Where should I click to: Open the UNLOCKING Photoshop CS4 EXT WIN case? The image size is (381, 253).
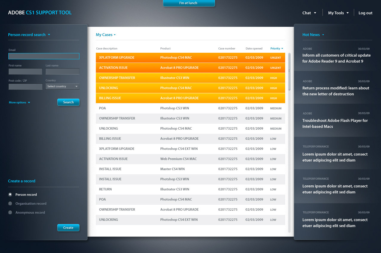click(190, 220)
